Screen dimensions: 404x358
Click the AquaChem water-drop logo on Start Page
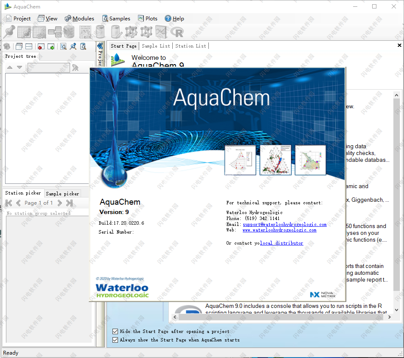coord(118,59)
